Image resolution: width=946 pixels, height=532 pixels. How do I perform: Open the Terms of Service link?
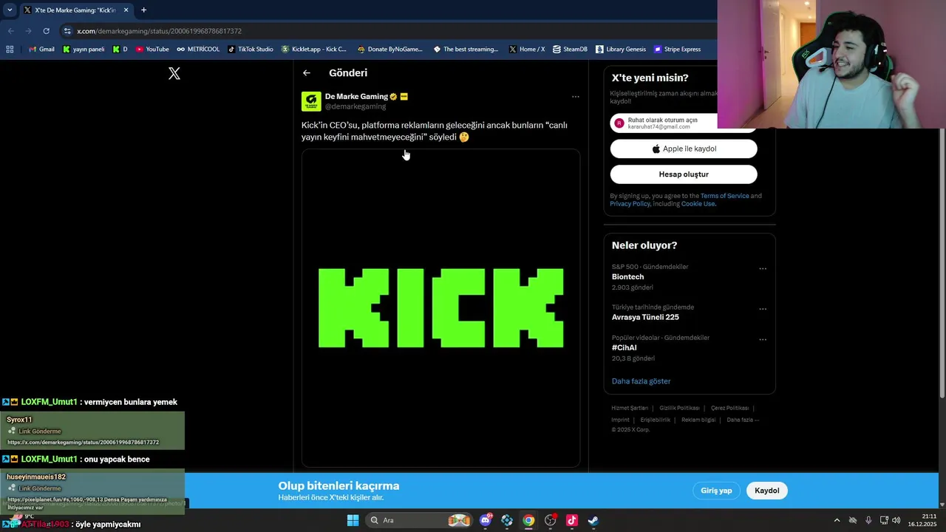click(x=724, y=196)
